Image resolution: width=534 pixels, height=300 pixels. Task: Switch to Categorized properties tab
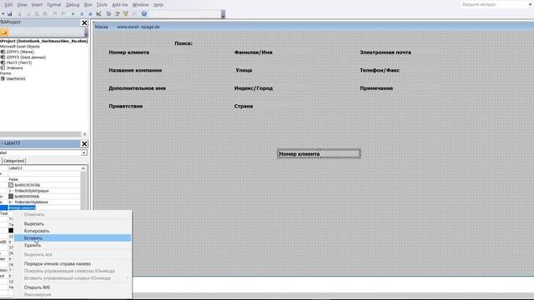tap(13, 161)
